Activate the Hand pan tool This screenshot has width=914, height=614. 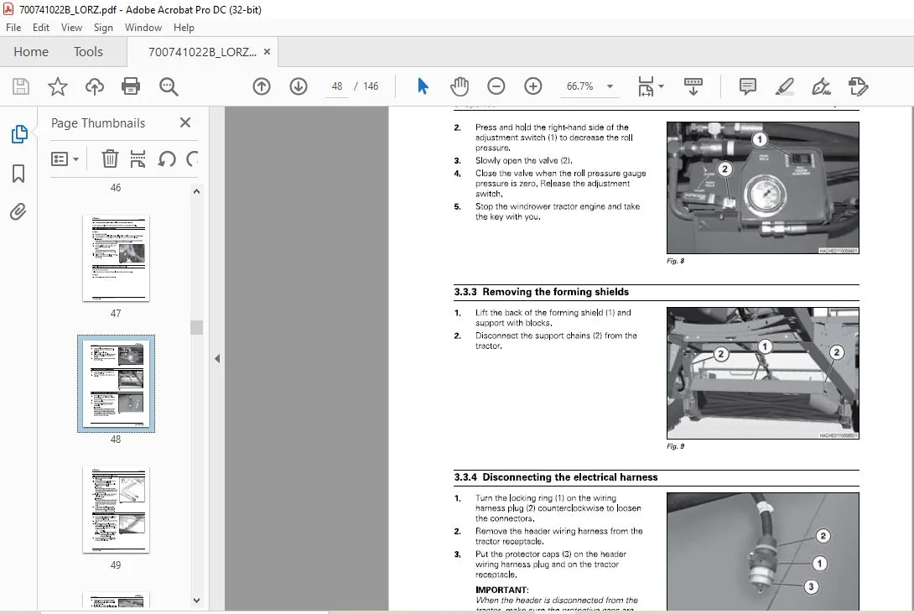click(460, 86)
